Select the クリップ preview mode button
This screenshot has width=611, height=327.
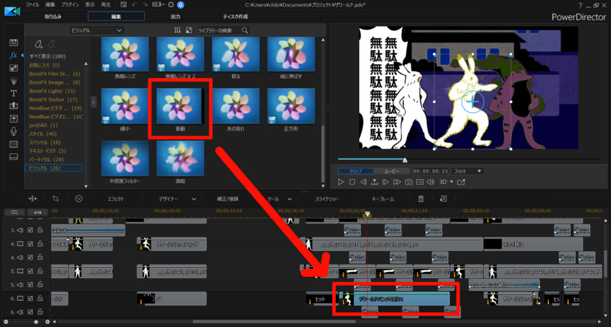pos(356,171)
